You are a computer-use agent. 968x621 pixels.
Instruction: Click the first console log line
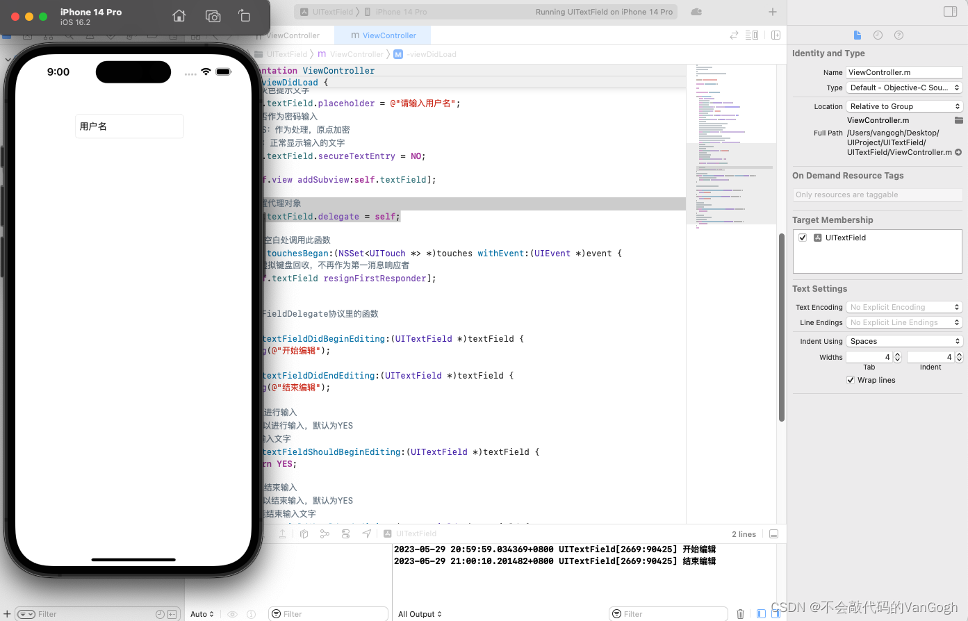555,549
